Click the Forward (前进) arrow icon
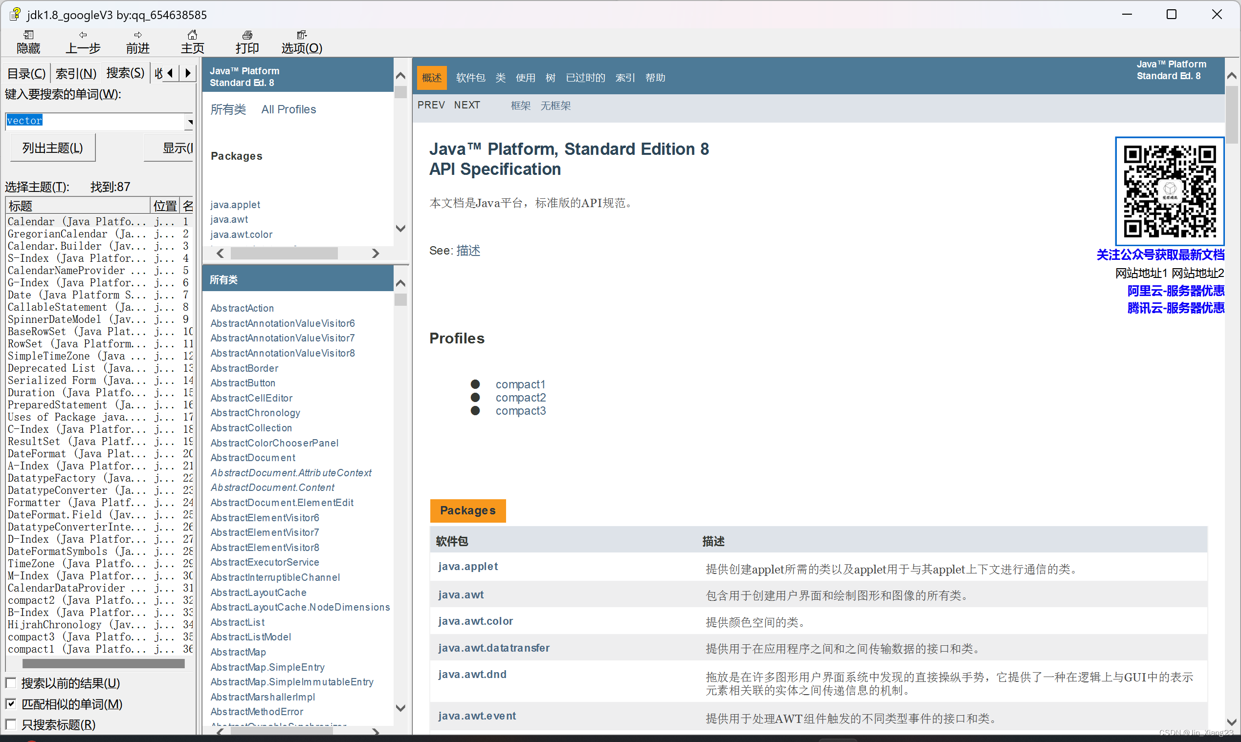This screenshot has height=742, width=1241. point(137,35)
